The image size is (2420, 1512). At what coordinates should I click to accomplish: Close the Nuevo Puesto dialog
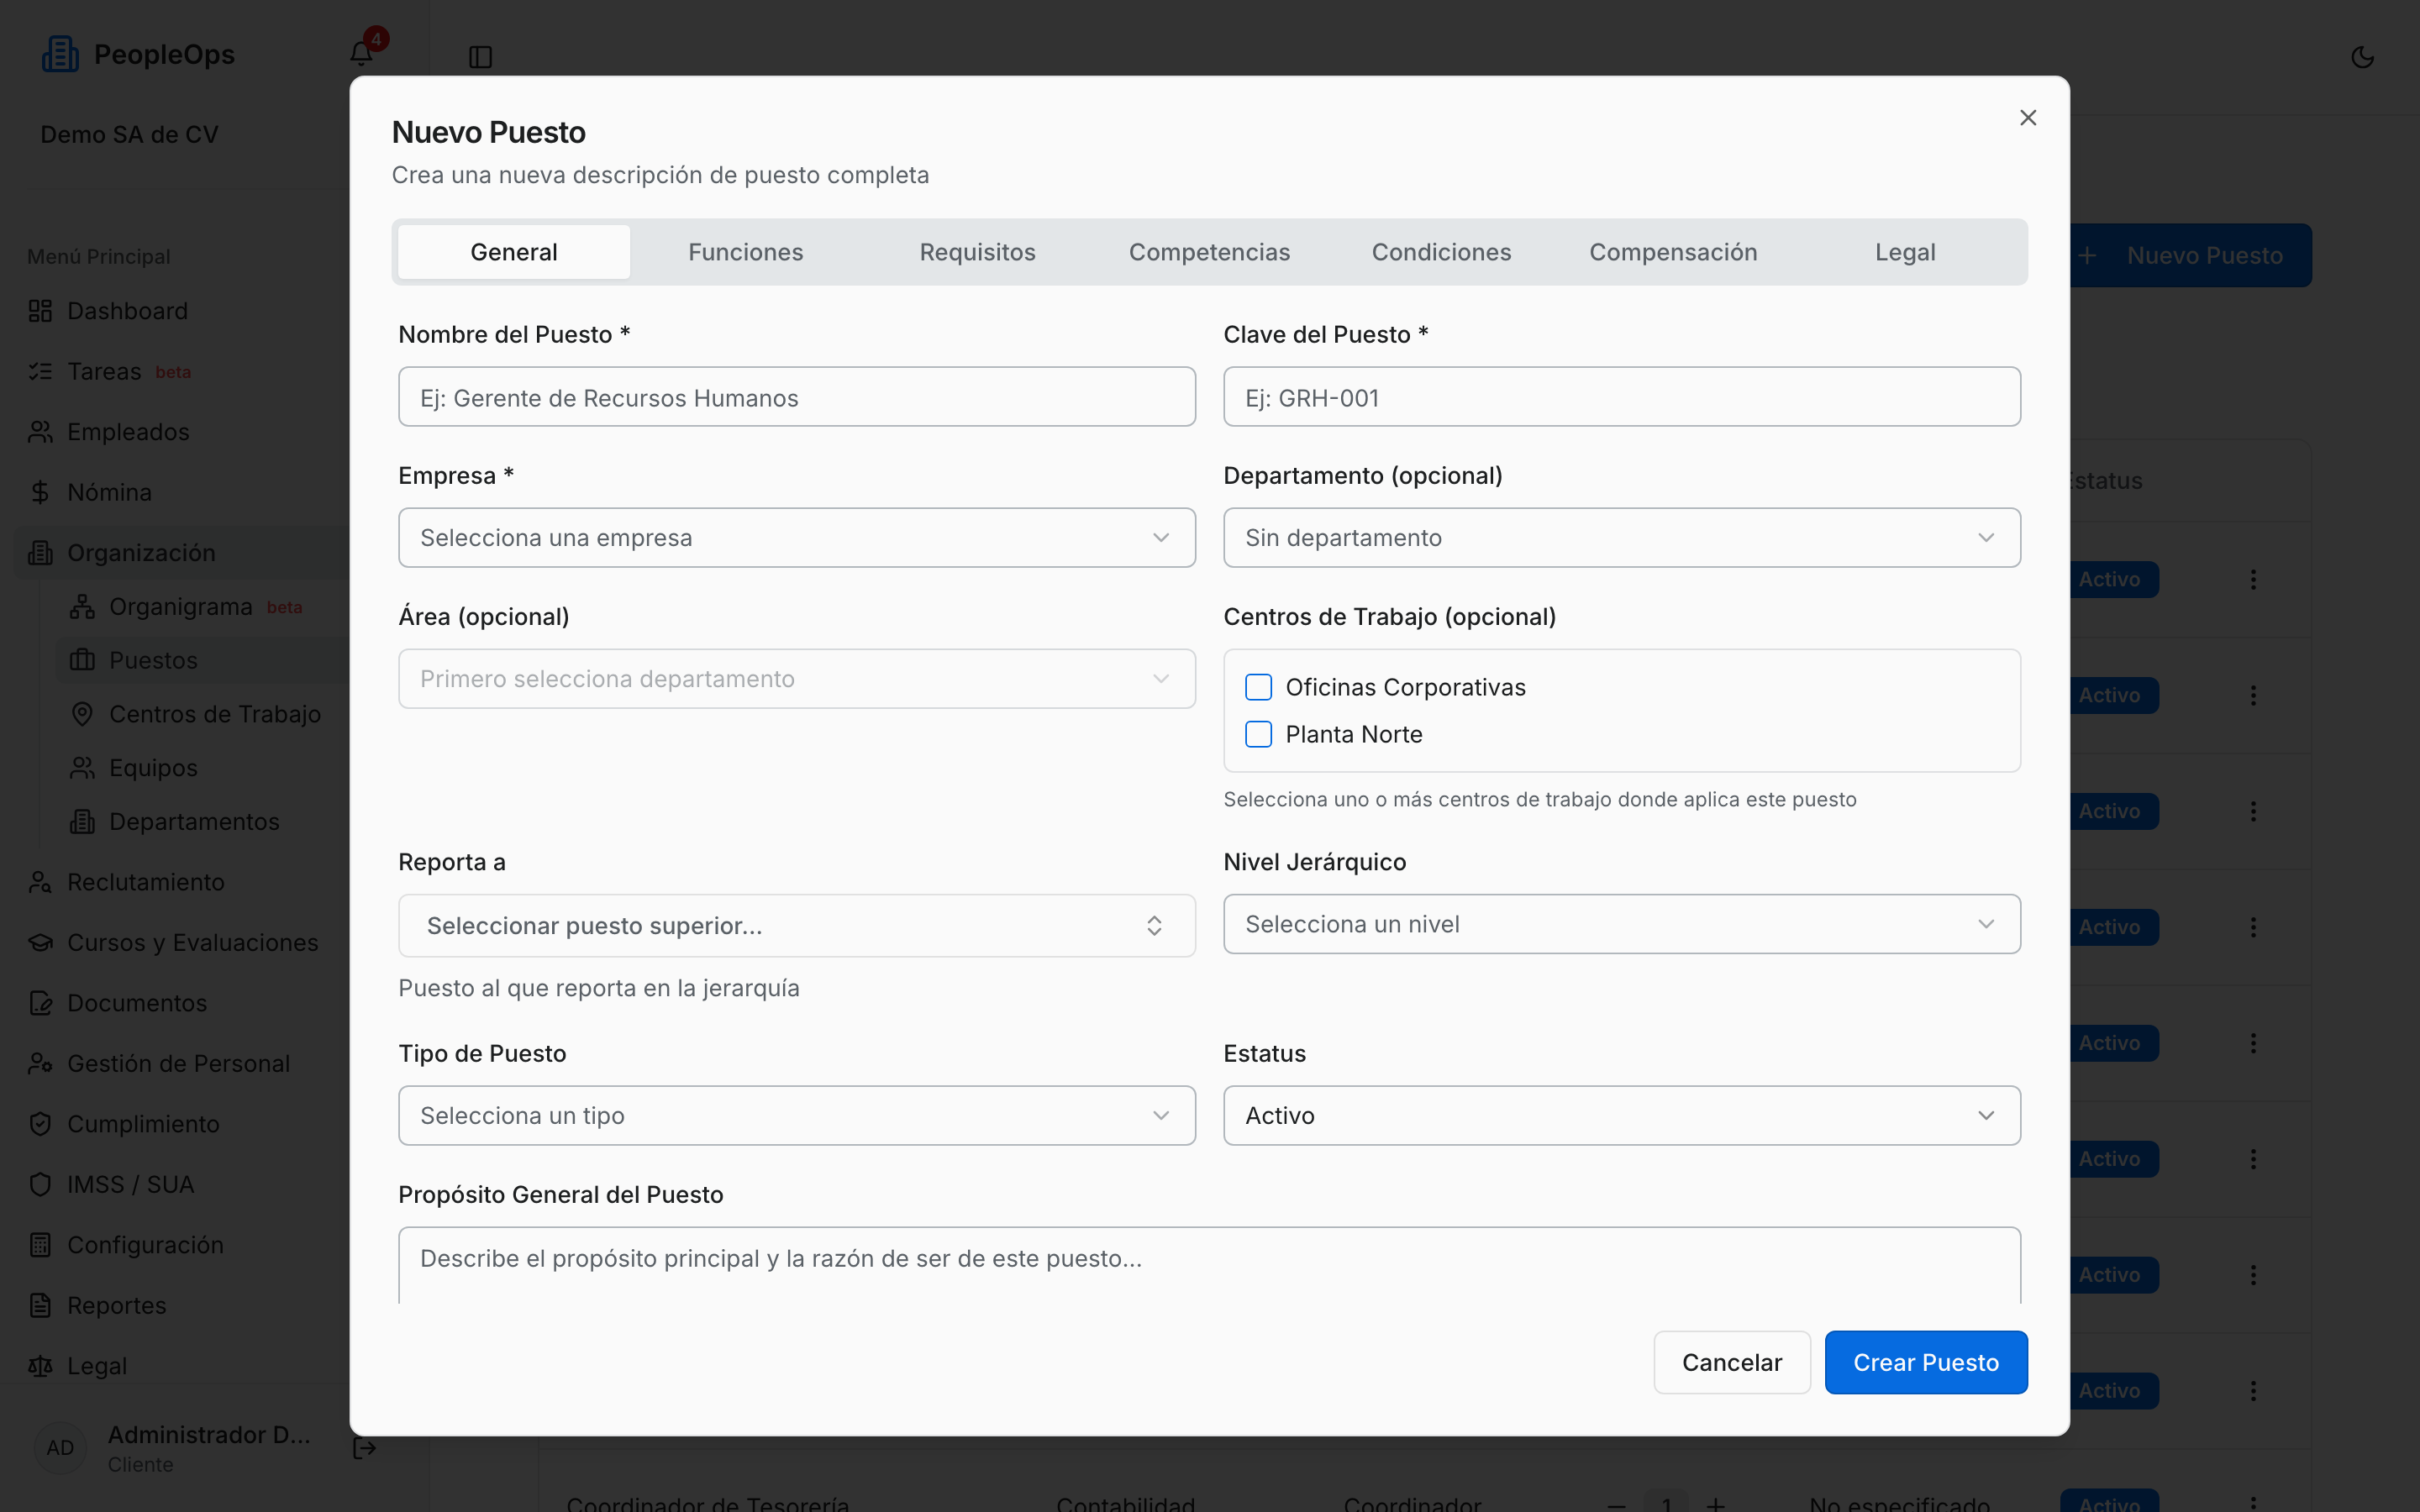click(x=2027, y=118)
